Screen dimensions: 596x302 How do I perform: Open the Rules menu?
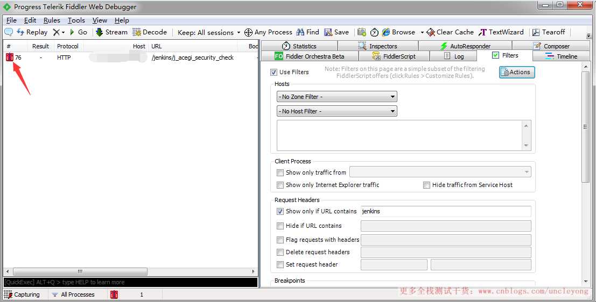(52, 20)
